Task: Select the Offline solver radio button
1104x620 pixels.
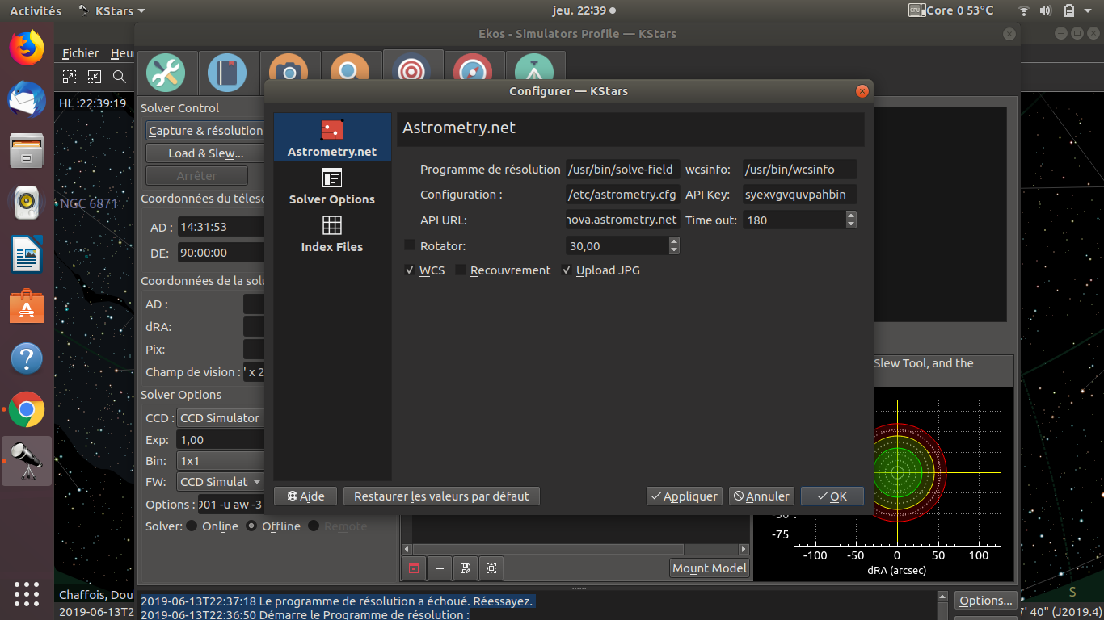Action: pos(251,526)
